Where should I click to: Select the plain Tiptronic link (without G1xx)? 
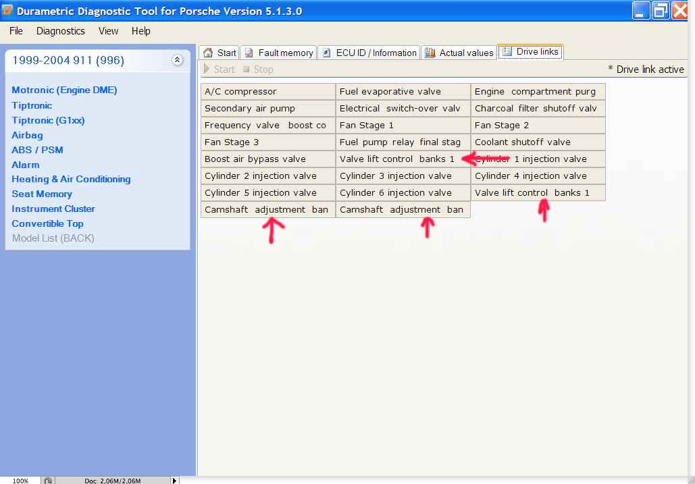coord(32,105)
